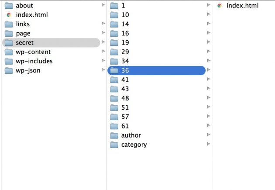The height and width of the screenshot is (190, 275).
Task: Expand the links folder arrow
Action: click(103, 24)
